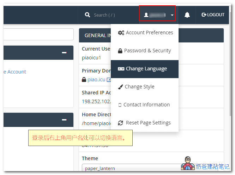Click the Account Preferences gears icon
Screen dimensions: 235x175
click(121, 33)
